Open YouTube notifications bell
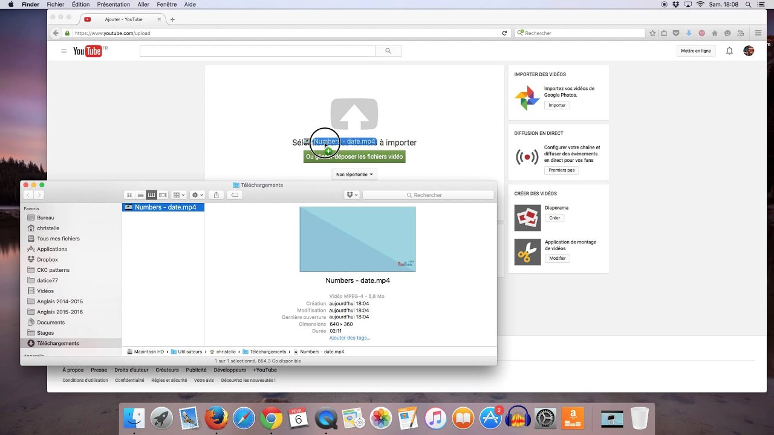This screenshot has width=774, height=435. (729, 51)
